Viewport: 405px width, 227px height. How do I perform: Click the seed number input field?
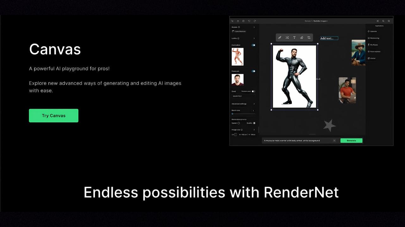243,96
